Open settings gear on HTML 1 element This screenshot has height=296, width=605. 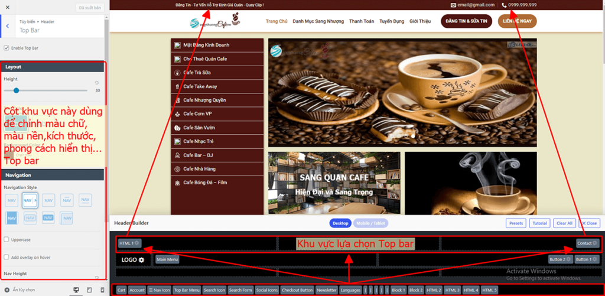point(136,243)
